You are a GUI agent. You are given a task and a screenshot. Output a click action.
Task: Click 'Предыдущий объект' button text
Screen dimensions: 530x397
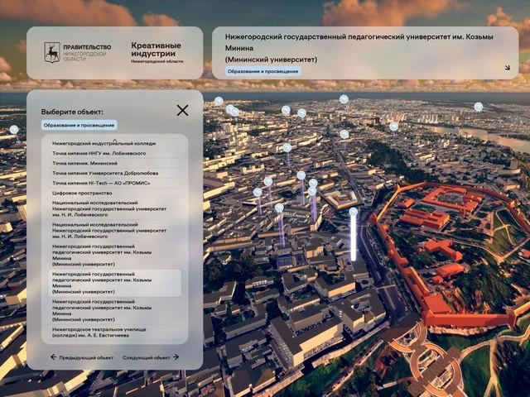(86, 357)
